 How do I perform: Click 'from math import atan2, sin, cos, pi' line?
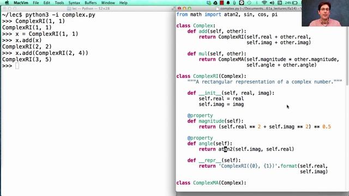click(x=227, y=15)
